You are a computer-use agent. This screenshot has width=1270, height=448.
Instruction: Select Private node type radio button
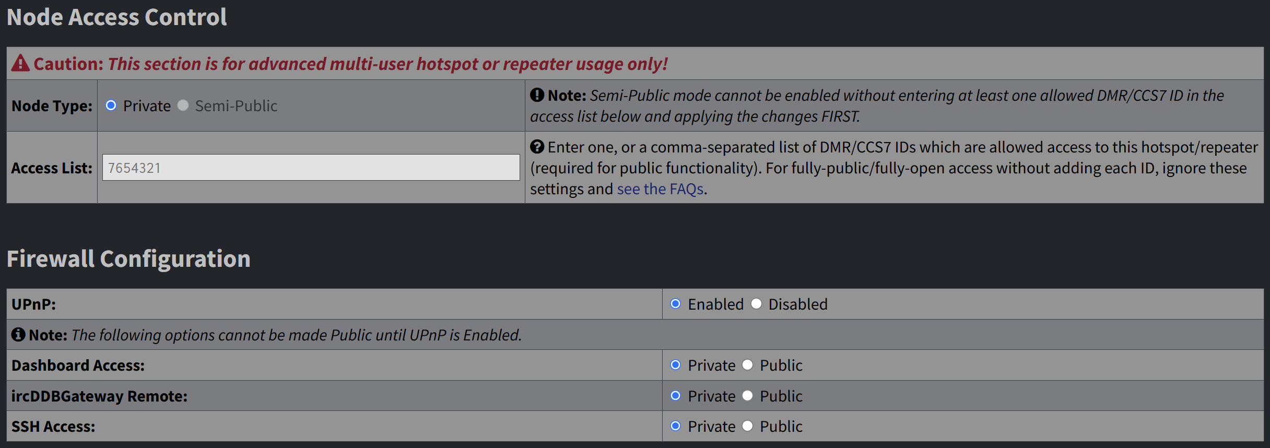point(111,105)
